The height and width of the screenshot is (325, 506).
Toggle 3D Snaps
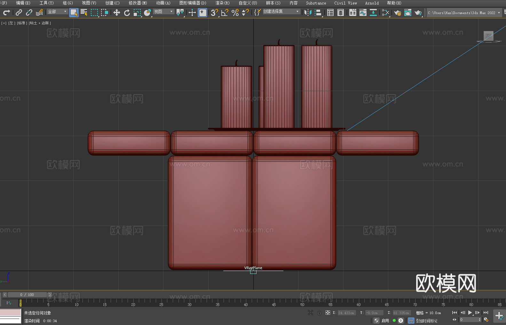215,12
